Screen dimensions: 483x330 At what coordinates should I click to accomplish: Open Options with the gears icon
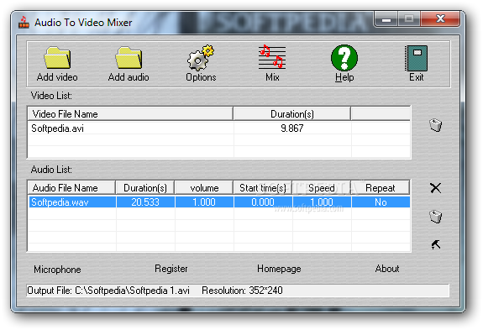(201, 58)
